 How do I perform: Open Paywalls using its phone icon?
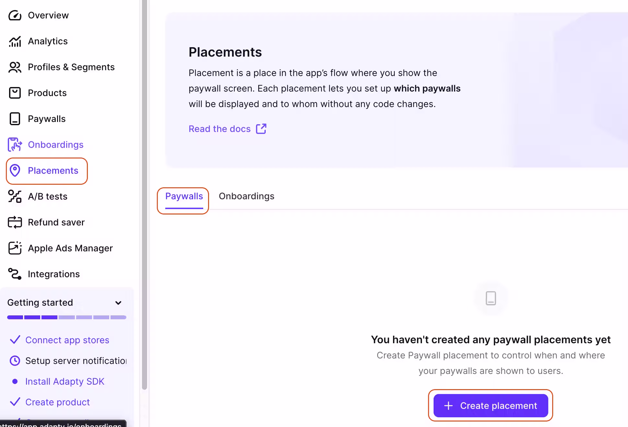click(x=15, y=119)
